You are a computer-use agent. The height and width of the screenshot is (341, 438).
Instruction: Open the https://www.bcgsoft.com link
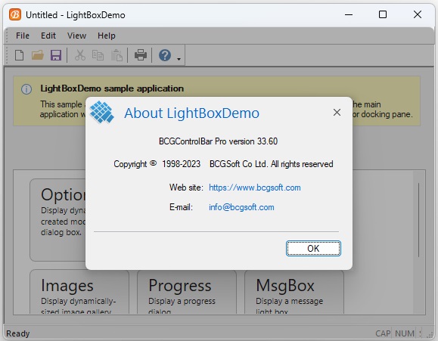255,188
